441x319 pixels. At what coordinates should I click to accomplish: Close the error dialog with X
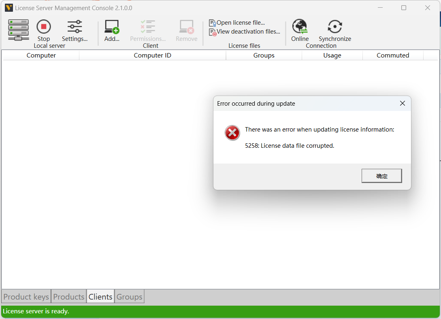(403, 104)
